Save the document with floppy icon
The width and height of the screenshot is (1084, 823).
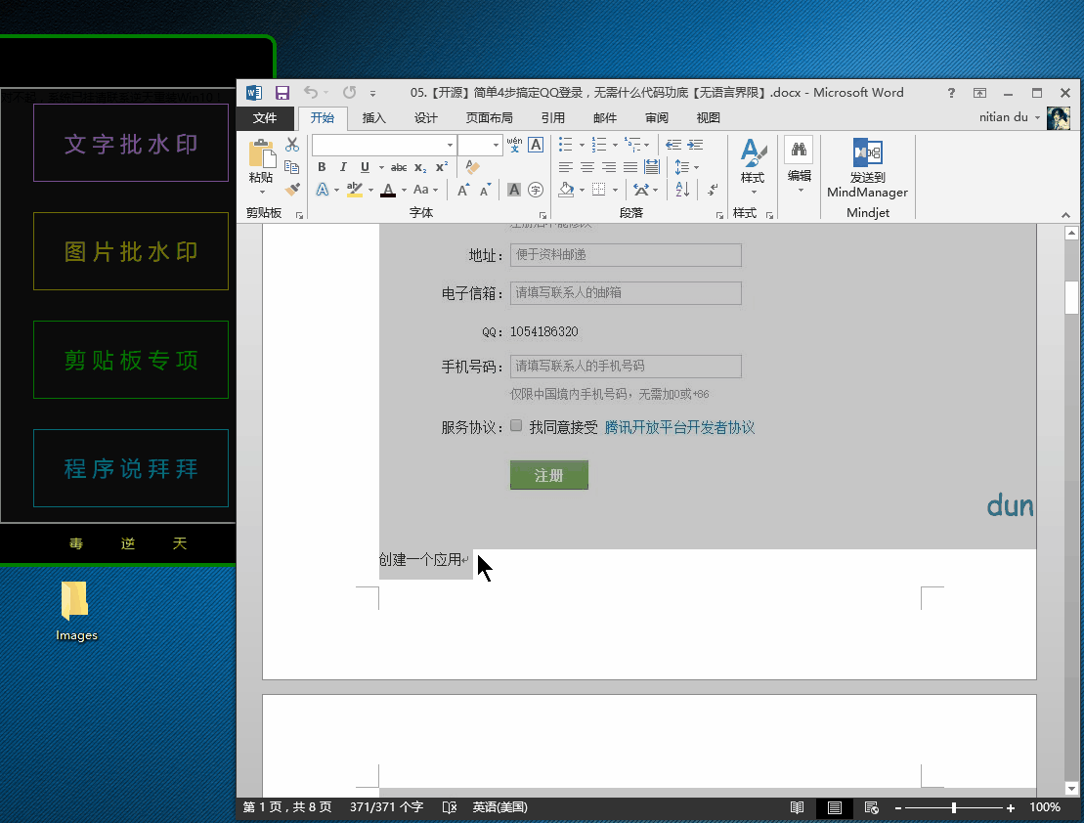[282, 93]
